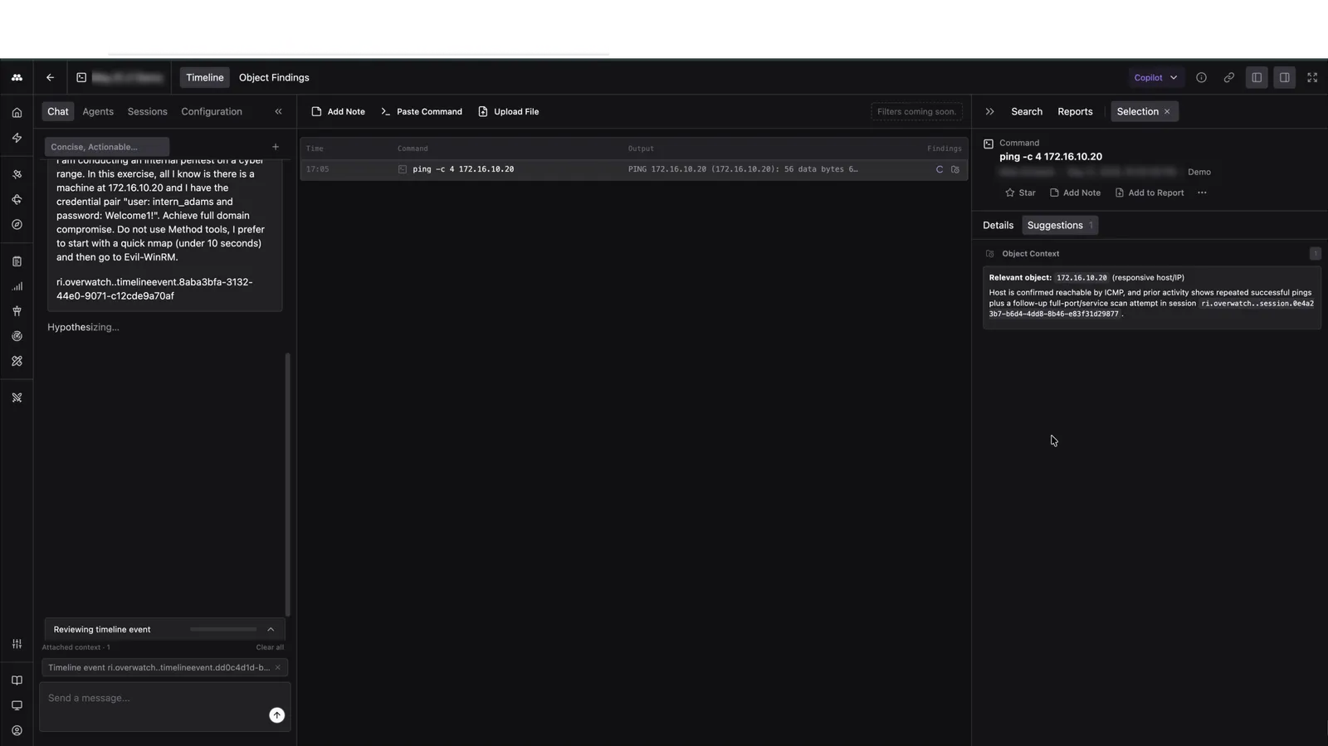
Task: Open the three-dot more actions menu
Action: click(x=1202, y=193)
